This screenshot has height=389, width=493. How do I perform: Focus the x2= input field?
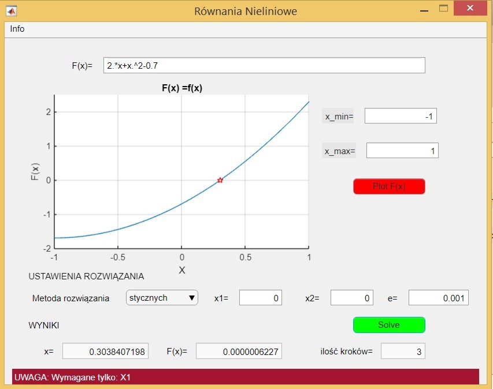tap(352, 298)
